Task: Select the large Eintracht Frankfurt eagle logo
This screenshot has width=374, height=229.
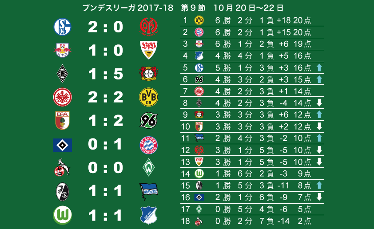Action: 62,97
